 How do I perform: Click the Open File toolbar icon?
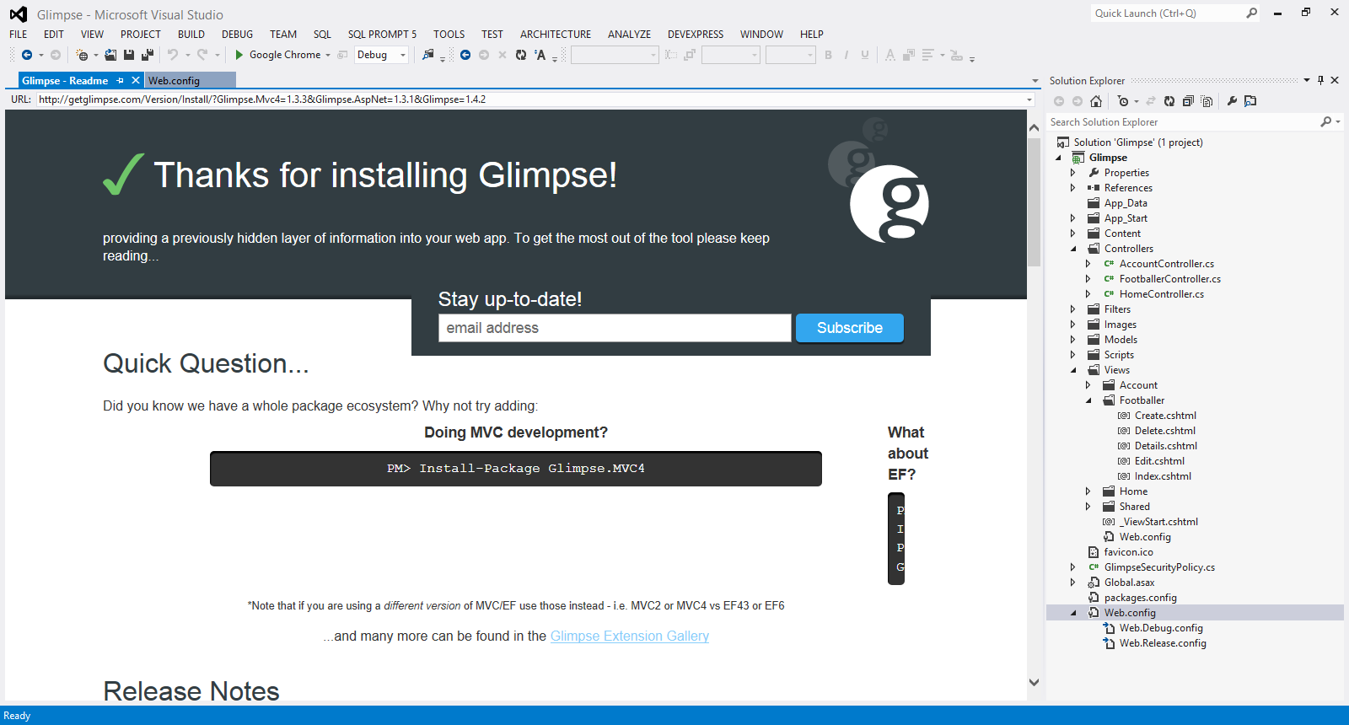point(110,55)
